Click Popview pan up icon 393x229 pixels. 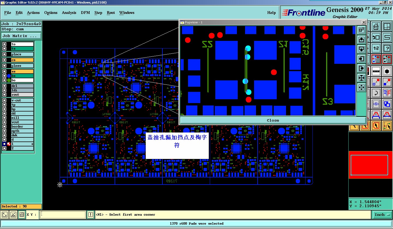[361, 40]
